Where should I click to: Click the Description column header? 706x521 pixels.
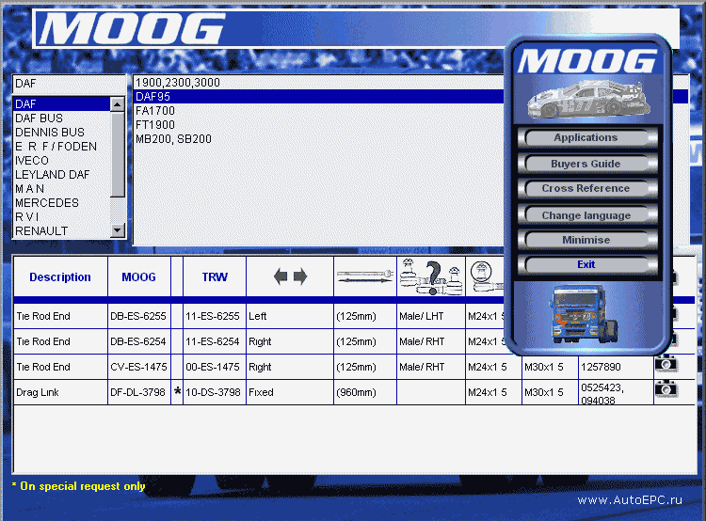[60, 277]
